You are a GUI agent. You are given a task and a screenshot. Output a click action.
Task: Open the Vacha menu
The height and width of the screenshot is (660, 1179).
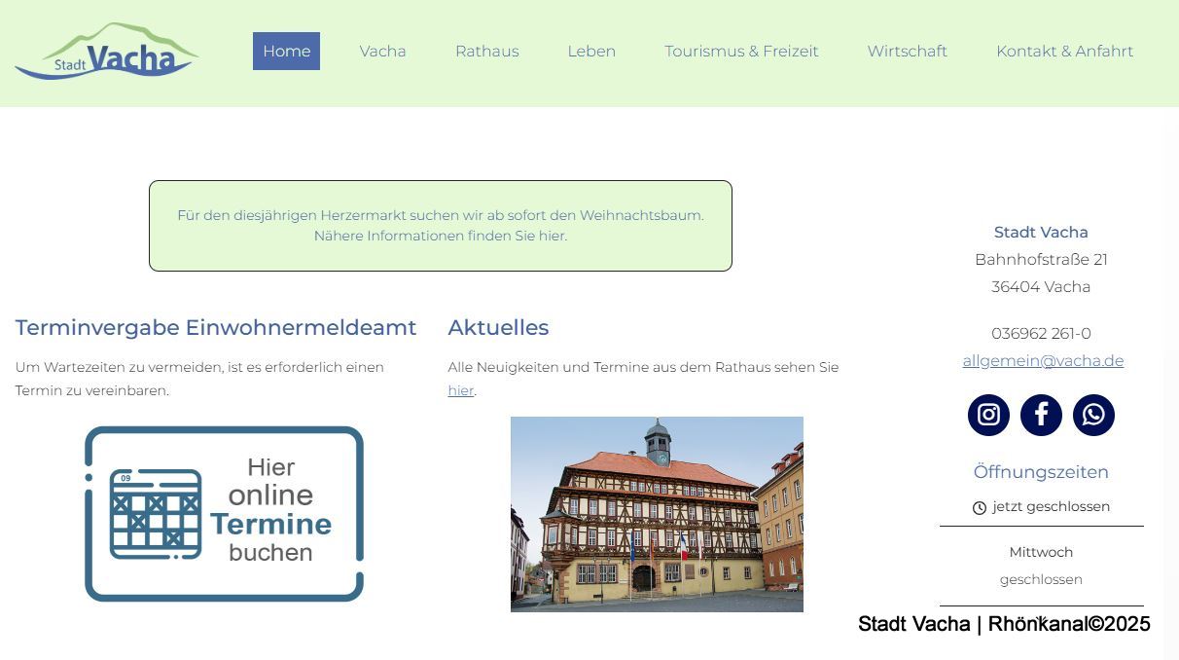pyautogui.click(x=383, y=52)
